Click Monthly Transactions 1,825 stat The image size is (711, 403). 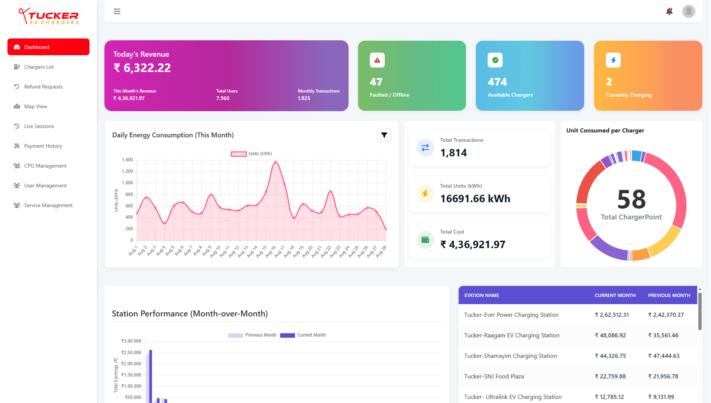[x=318, y=95]
